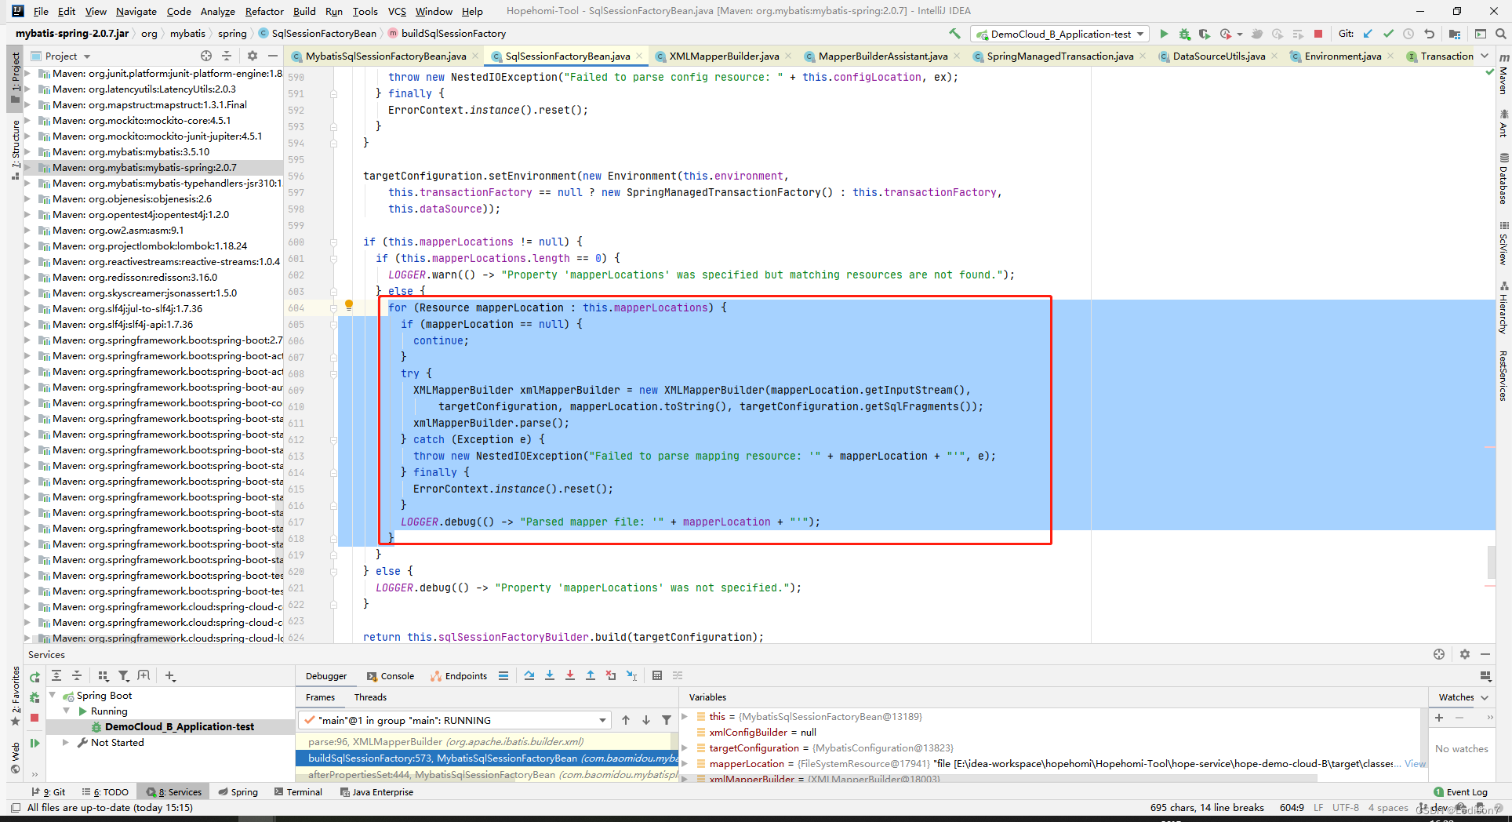Update project via the blue Git arrow

[1368, 34]
